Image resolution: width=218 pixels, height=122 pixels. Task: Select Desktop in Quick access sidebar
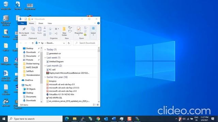click(30, 48)
